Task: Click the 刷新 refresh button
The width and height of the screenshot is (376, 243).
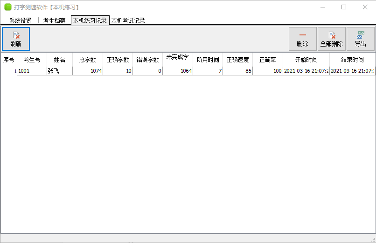Action: point(16,39)
